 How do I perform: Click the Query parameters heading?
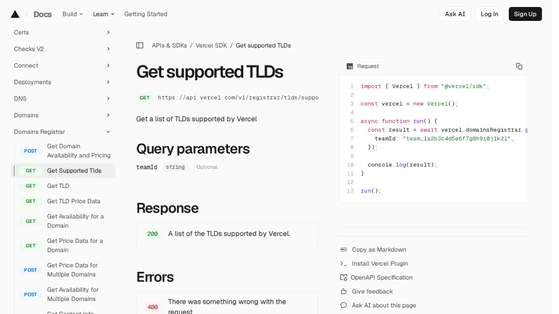point(193,149)
